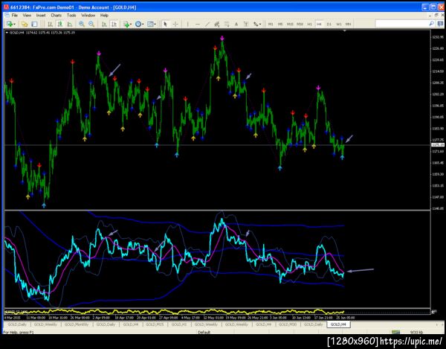The image size is (446, 349).
Task: Click the 9/33 kb traffic status entry
Action: pyautogui.click(x=416, y=332)
